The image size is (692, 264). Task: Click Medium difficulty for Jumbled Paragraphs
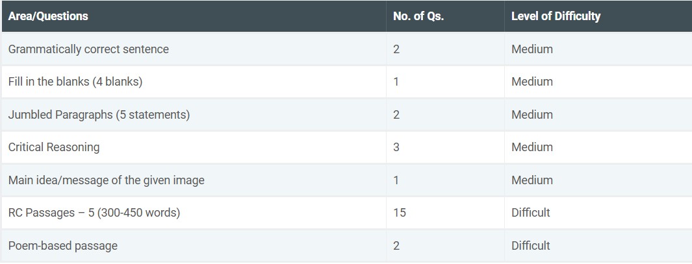click(x=532, y=115)
